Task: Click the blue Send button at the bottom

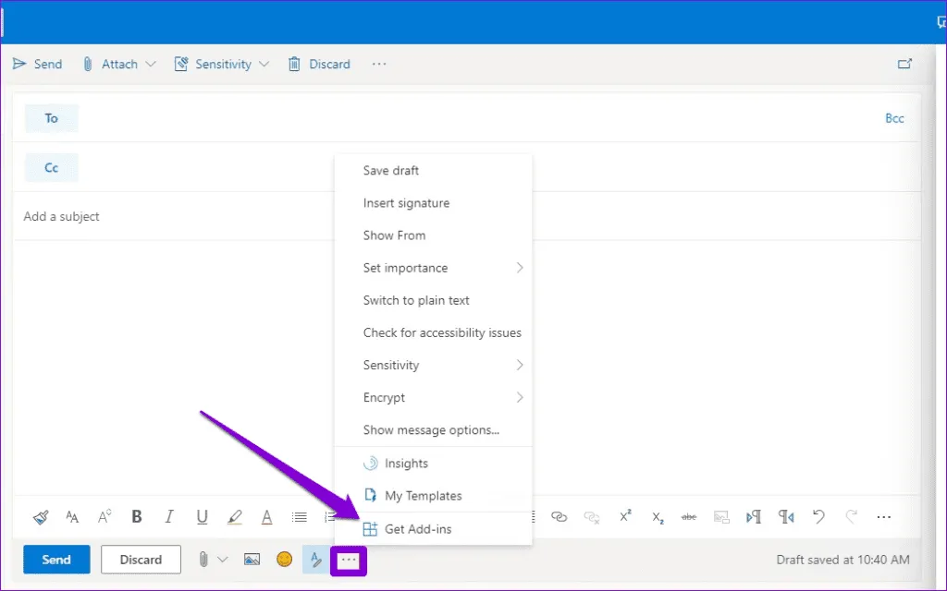Action: 56,560
